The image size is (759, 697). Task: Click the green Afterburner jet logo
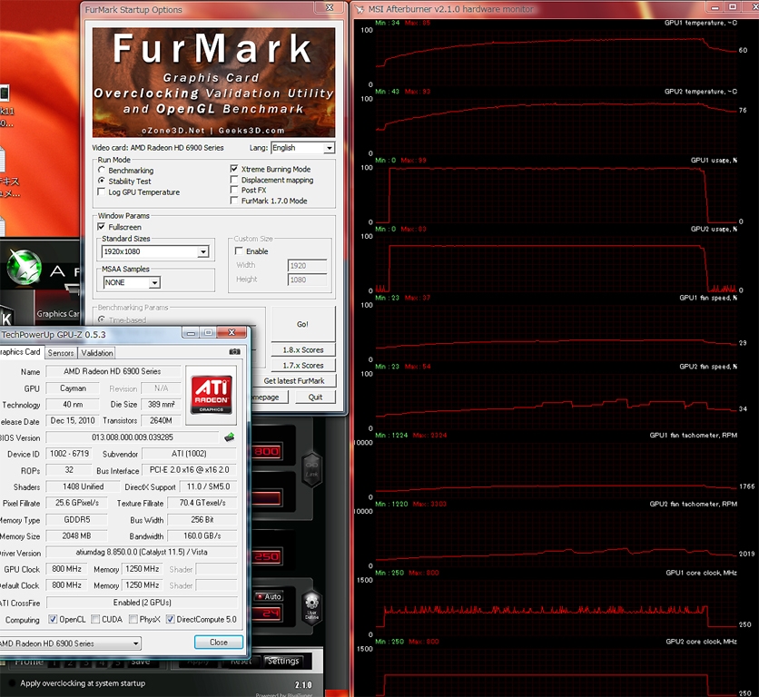[24, 267]
